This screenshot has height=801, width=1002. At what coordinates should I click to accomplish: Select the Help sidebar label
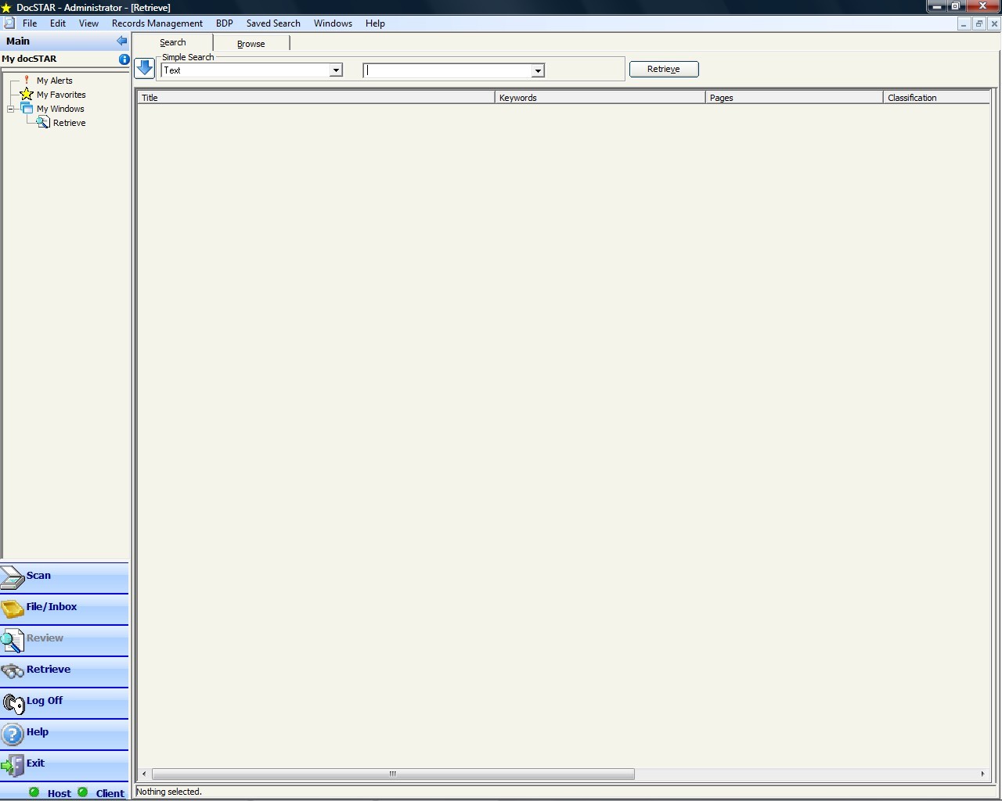point(38,731)
